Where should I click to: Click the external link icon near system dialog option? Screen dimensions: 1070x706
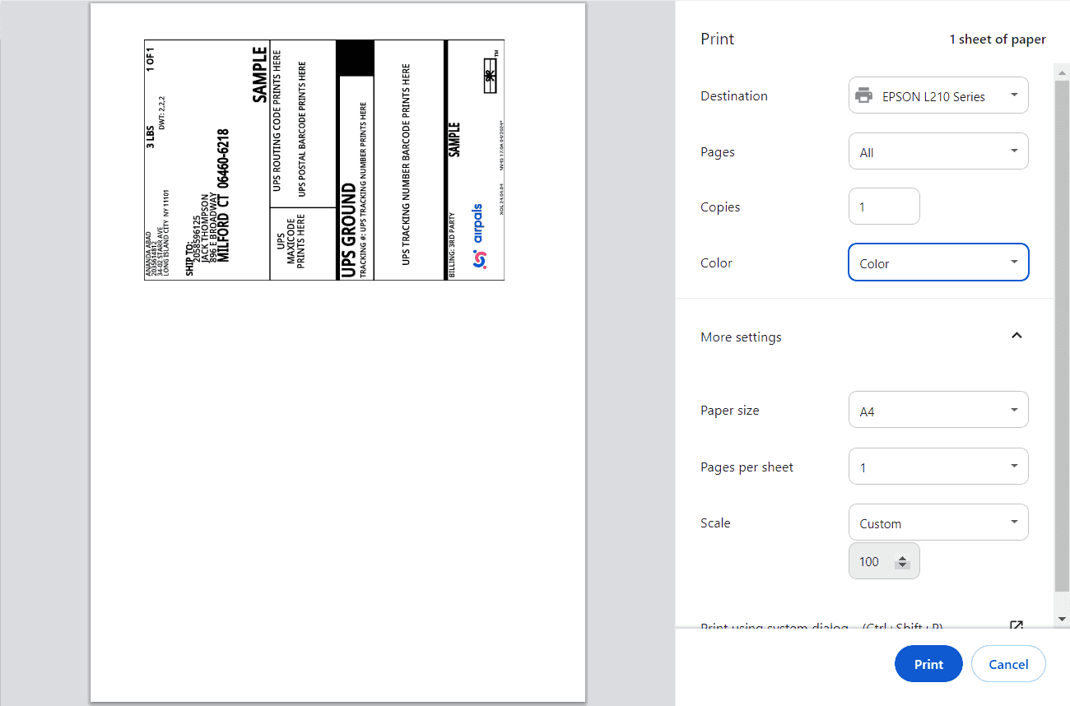[x=1016, y=626]
